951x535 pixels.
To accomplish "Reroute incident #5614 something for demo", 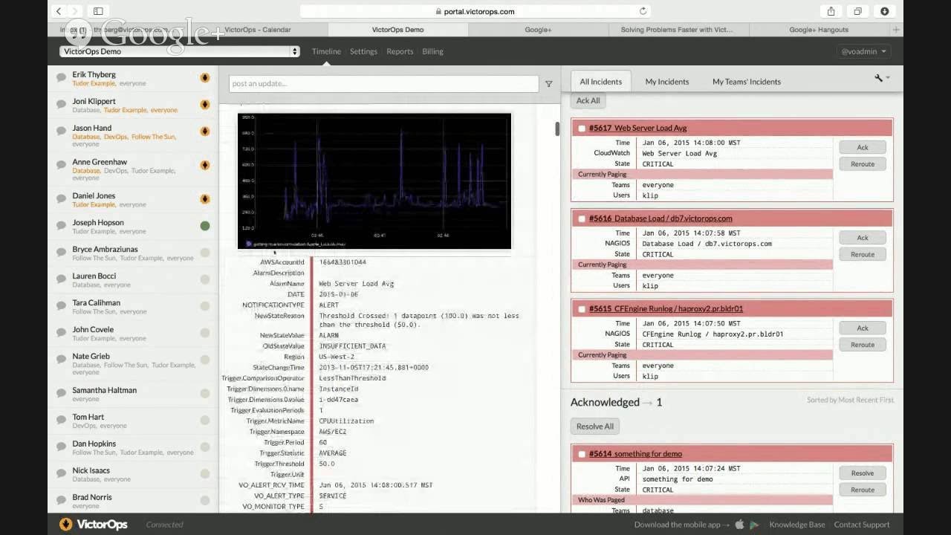I will tap(863, 490).
